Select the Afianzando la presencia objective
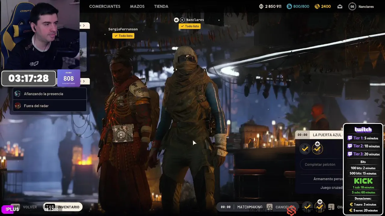The image size is (385, 216). pos(50,94)
